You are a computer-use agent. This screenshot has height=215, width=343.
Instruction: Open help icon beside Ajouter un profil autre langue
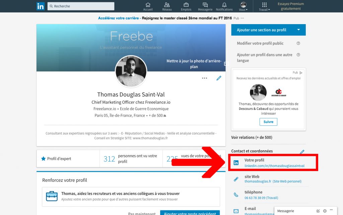coord(298,55)
